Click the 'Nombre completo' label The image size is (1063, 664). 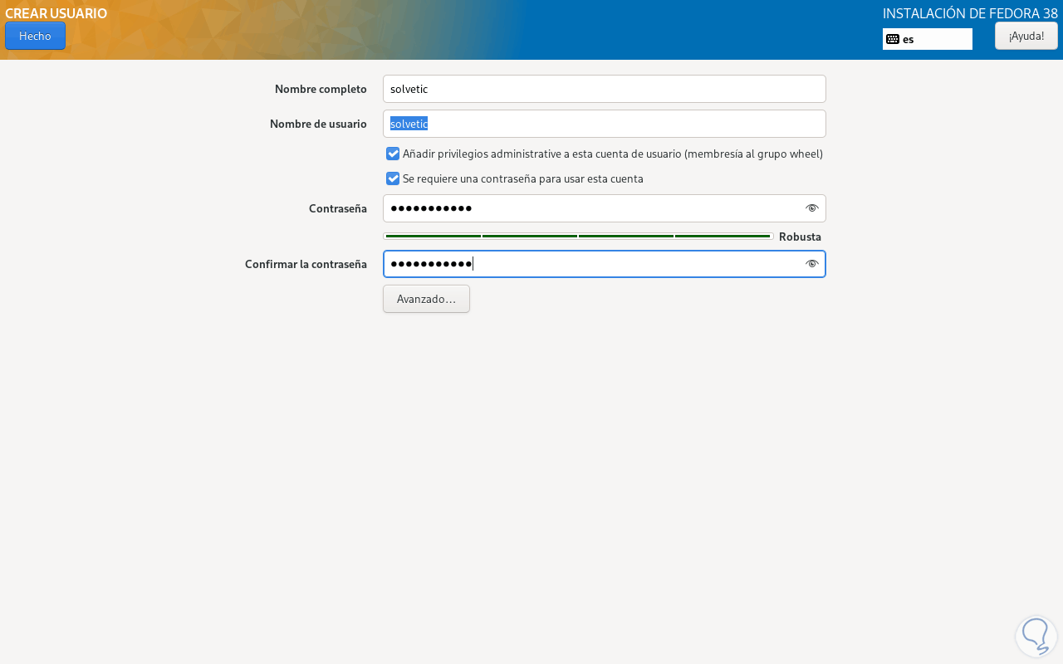321,89
